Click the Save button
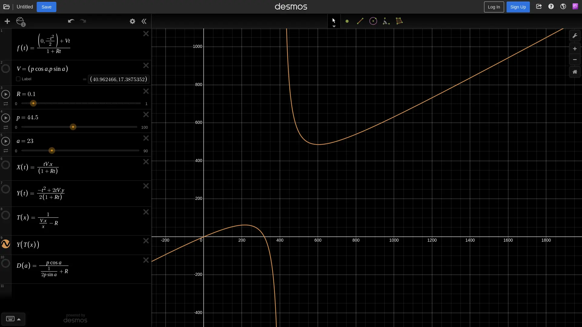The width and height of the screenshot is (582, 327). [x=46, y=7]
